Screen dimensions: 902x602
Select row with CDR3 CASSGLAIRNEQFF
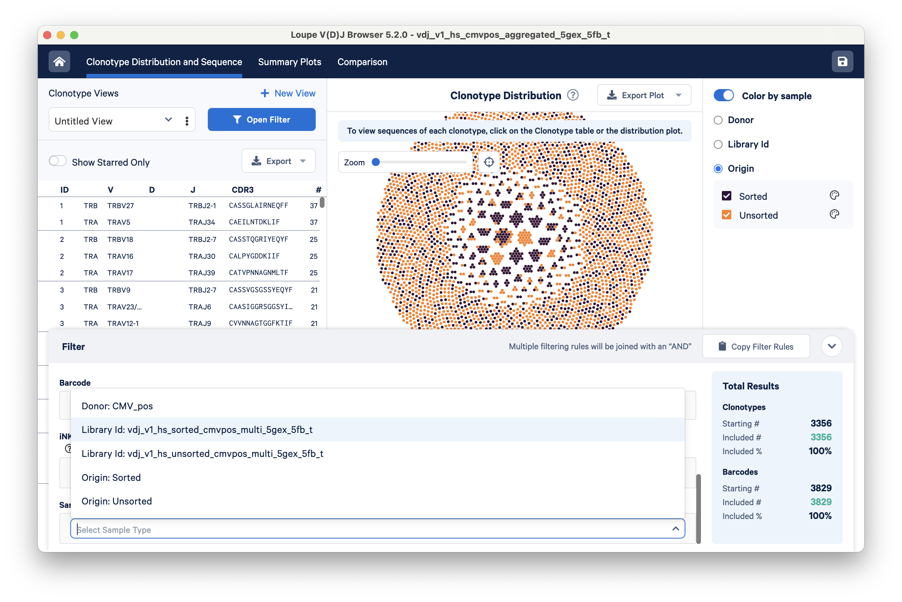(179, 206)
